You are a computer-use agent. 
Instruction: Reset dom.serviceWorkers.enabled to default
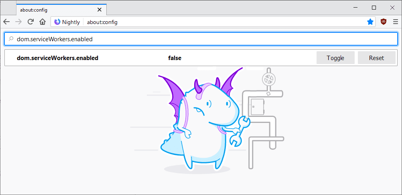[x=377, y=58]
